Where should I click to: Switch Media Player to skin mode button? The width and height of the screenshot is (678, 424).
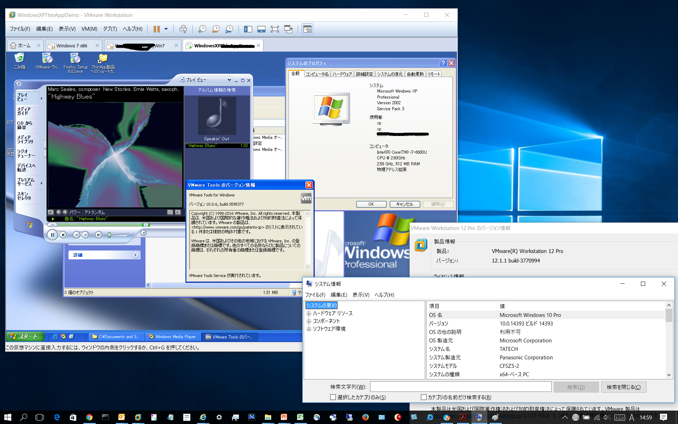pyautogui.click(x=143, y=233)
